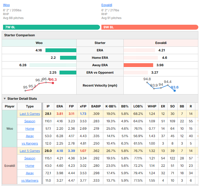The width and height of the screenshot is (200, 186).
Task: Click the Starter Comparison heading
Action: 20,35
